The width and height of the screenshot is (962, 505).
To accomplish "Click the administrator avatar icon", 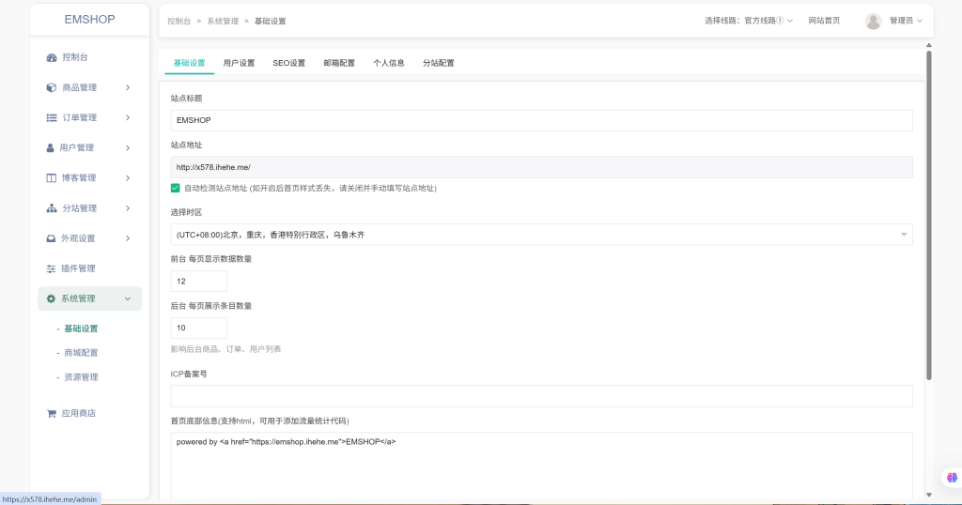I will pyautogui.click(x=873, y=21).
